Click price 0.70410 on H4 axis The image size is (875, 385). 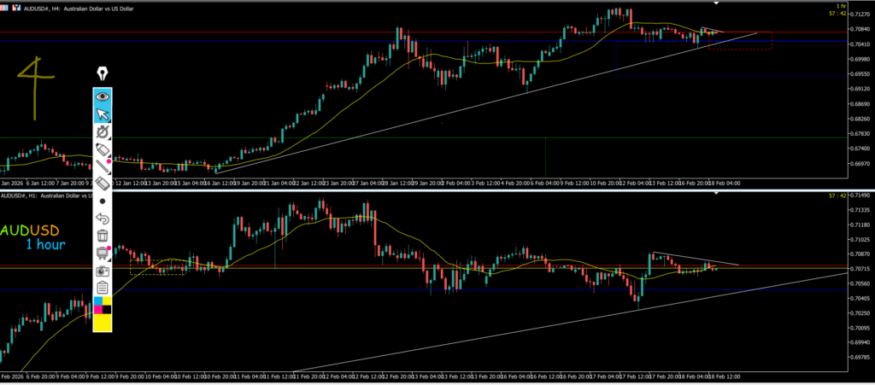(859, 44)
